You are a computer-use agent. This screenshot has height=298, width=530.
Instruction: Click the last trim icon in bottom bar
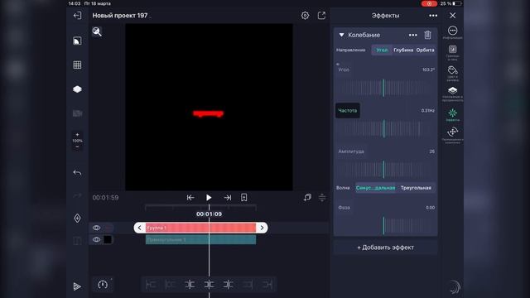[x=267, y=285]
